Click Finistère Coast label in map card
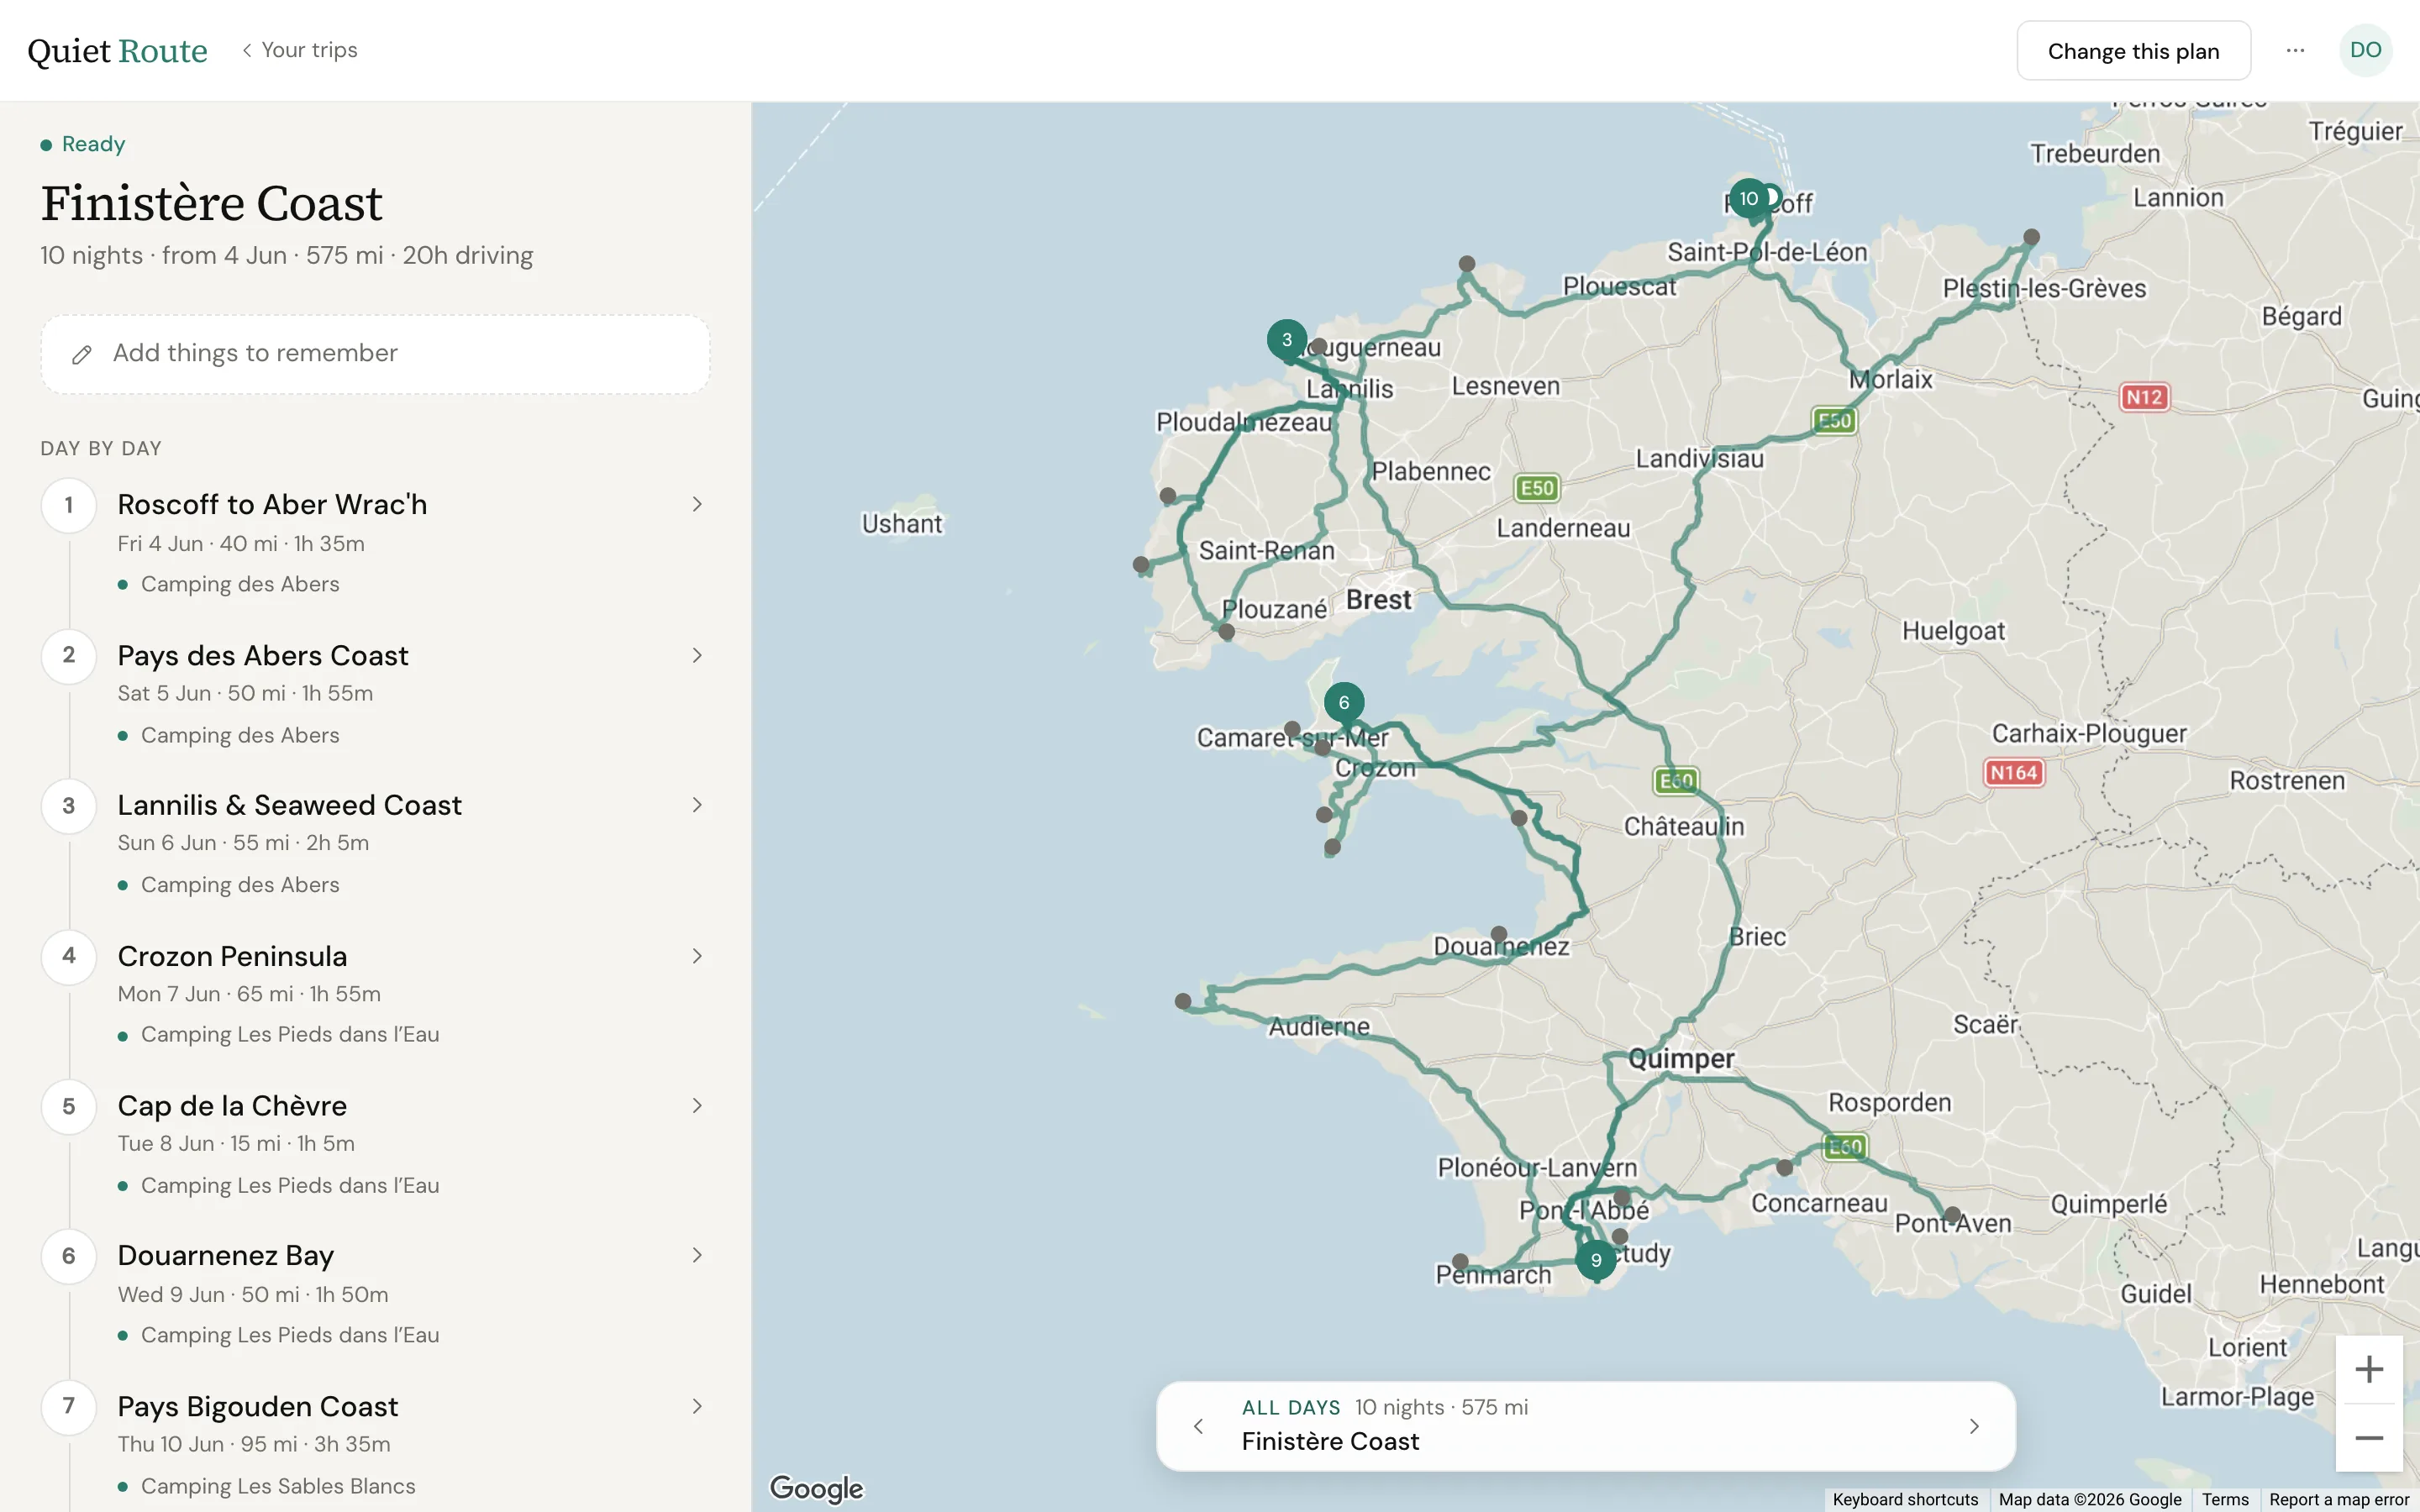 click(x=1330, y=1441)
